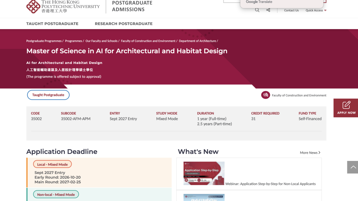Select the Chinese programme name text

tap(60, 70)
